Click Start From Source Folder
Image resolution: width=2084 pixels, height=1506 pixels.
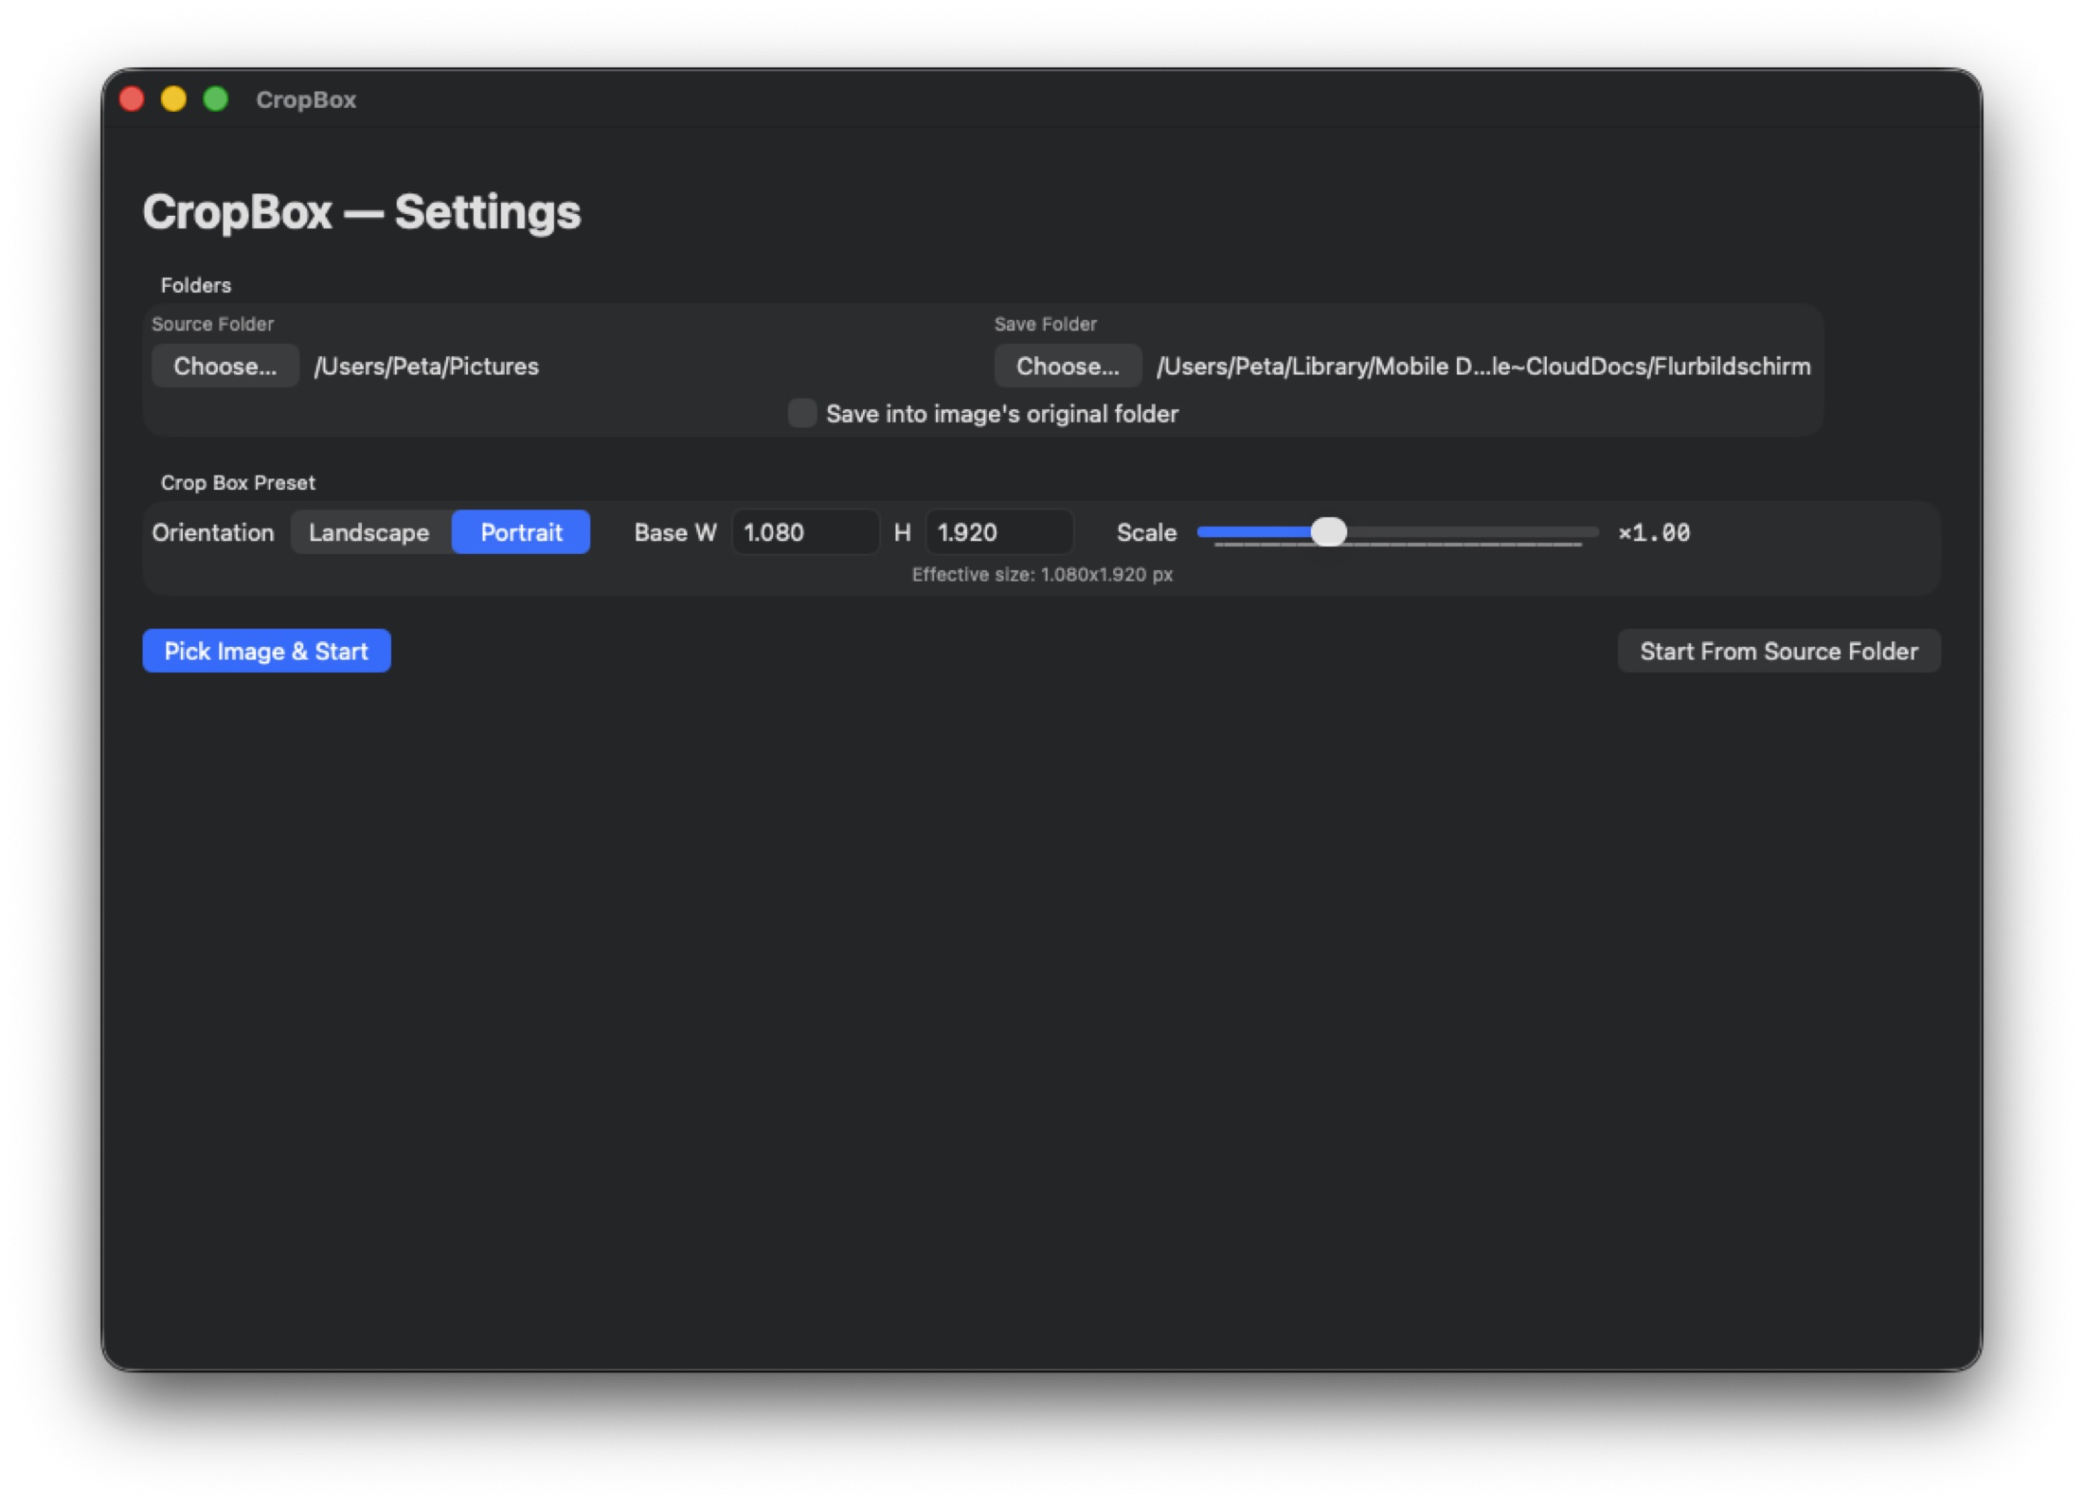pos(1779,652)
